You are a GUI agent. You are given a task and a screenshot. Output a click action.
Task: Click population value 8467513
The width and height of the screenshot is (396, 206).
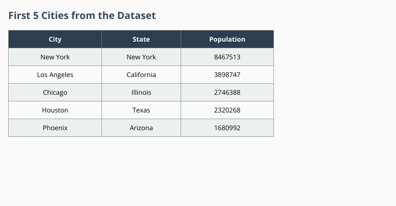coord(227,57)
